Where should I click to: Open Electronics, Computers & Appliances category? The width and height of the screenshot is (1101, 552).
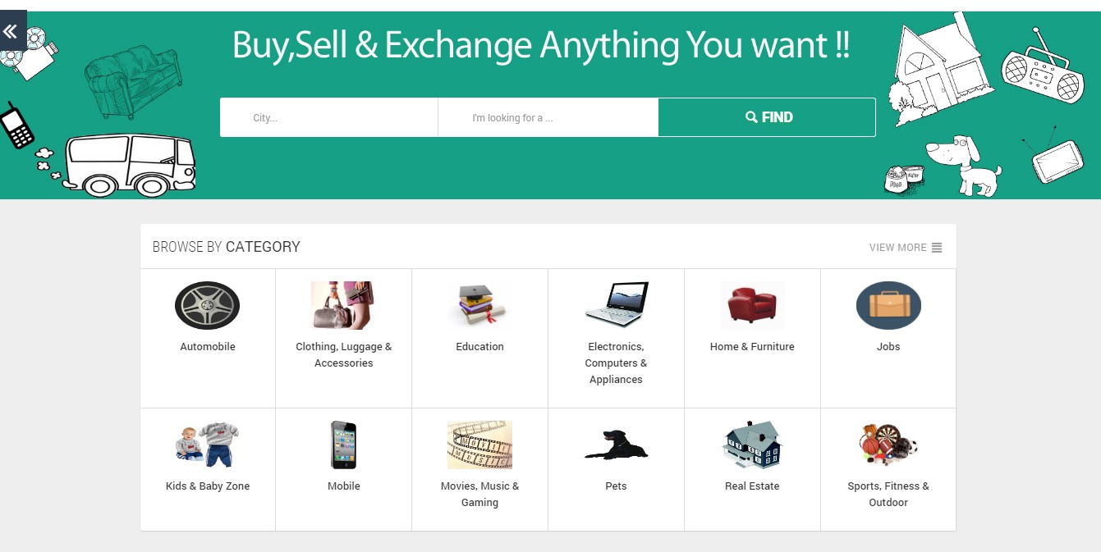click(616, 305)
